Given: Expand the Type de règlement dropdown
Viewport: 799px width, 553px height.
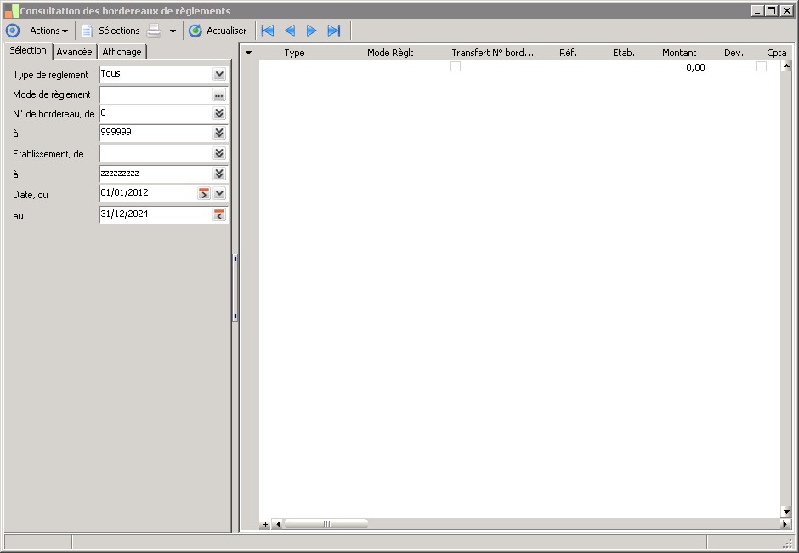Looking at the screenshot, I should click(x=219, y=75).
